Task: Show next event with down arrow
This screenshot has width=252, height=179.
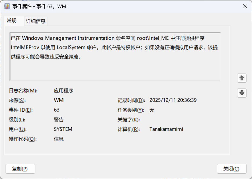Action: pos(242,93)
